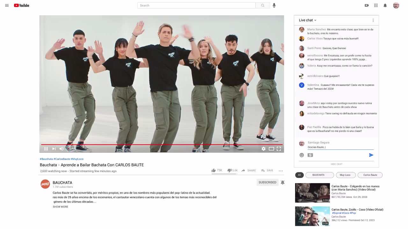
Task: Click Carlos Vives chat avatar
Action: pos(302,39)
